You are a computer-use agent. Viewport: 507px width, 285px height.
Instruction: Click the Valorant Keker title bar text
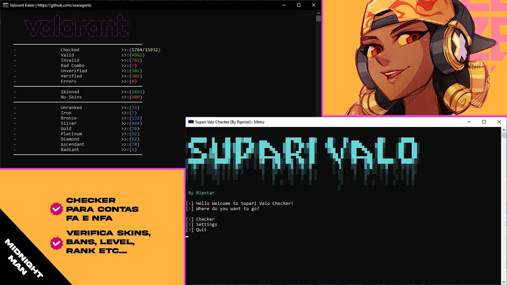pyautogui.click(x=51, y=5)
